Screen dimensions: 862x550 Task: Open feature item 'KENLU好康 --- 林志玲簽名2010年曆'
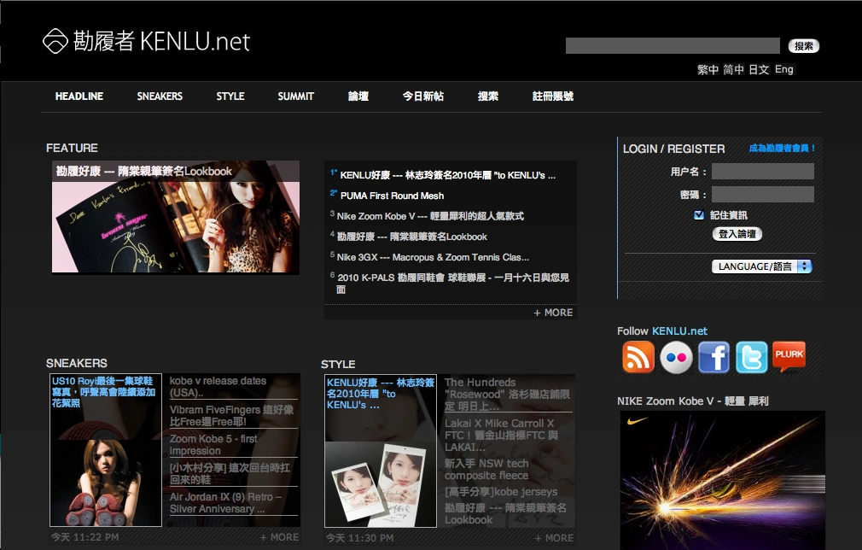coord(447,175)
